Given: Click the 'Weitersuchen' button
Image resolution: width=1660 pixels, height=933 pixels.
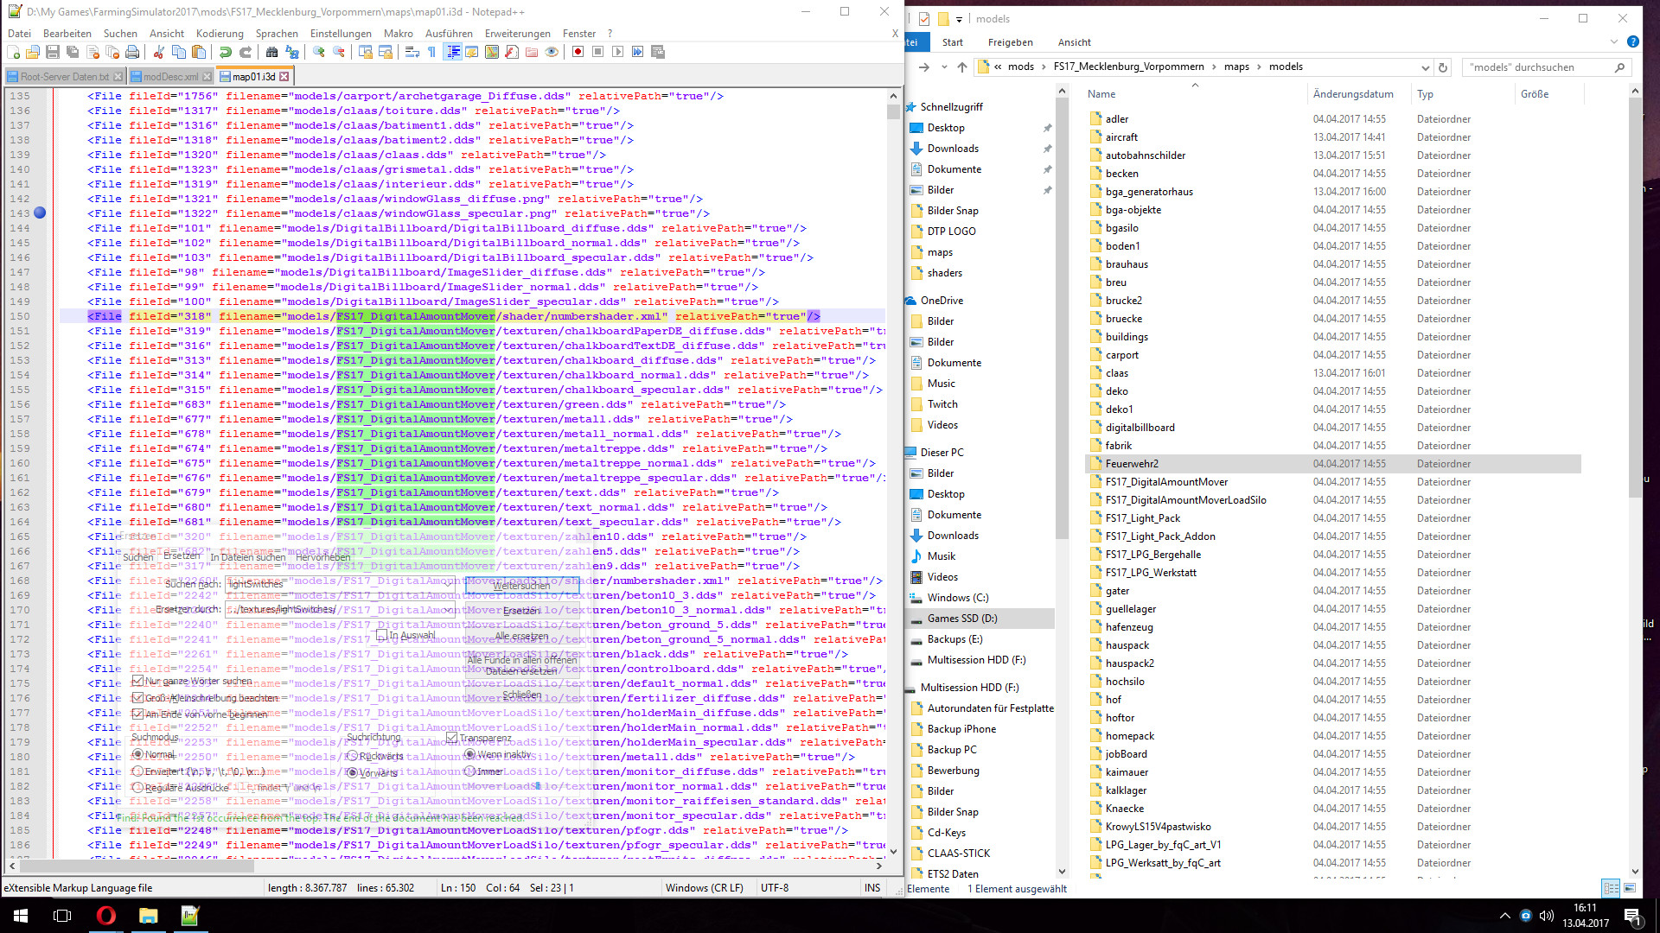Looking at the screenshot, I should point(521,585).
